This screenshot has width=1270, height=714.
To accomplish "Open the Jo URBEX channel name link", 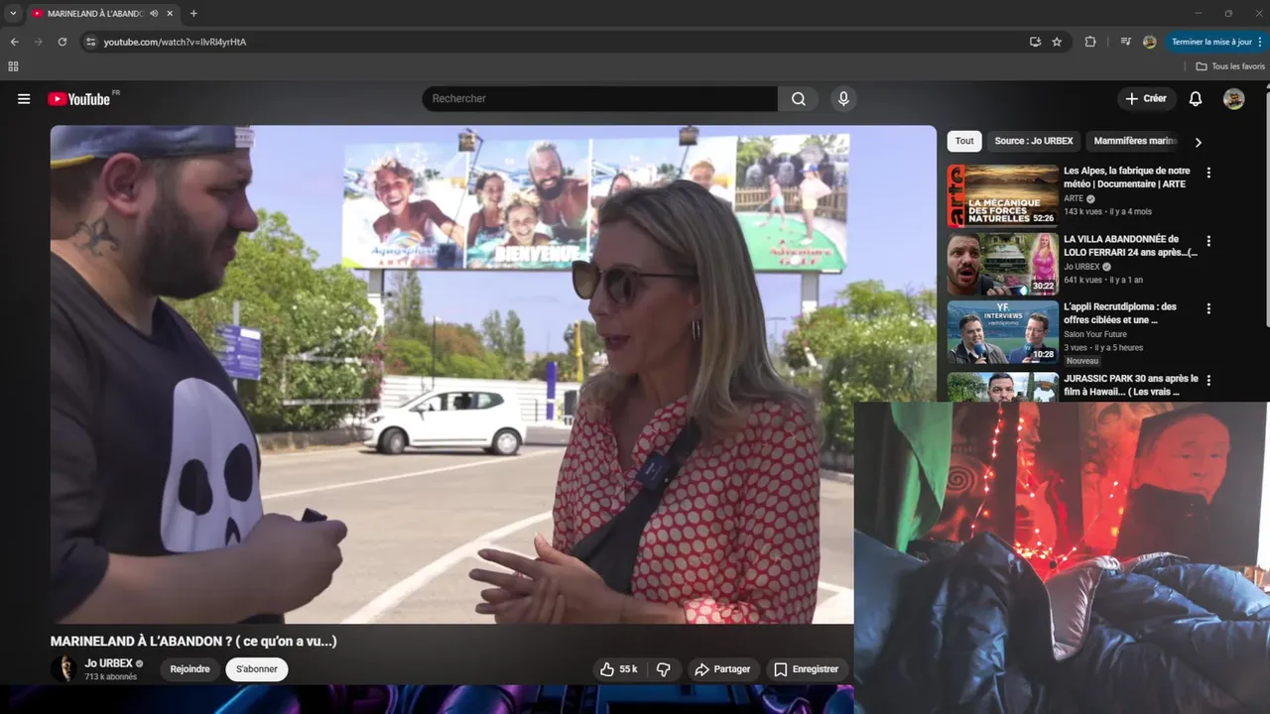I will tap(108, 662).
